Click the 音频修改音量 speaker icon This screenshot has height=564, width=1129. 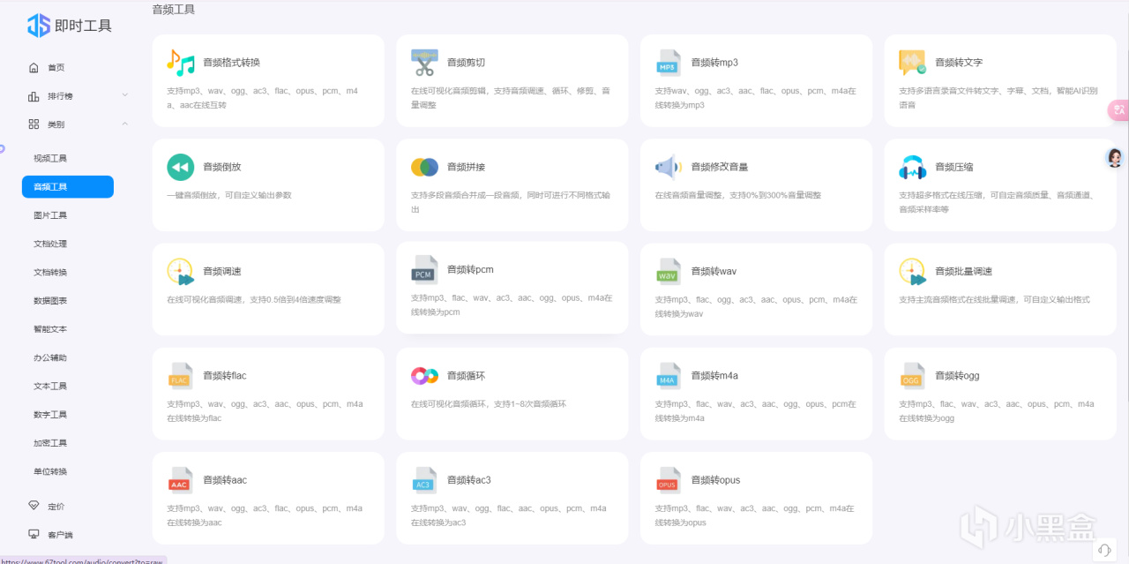coord(669,167)
